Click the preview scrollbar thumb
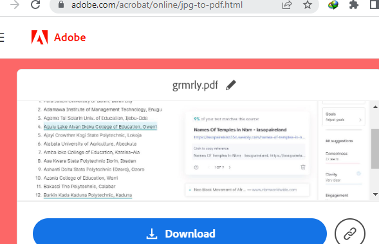Viewport: 379px width, 244px height. click(375, 149)
